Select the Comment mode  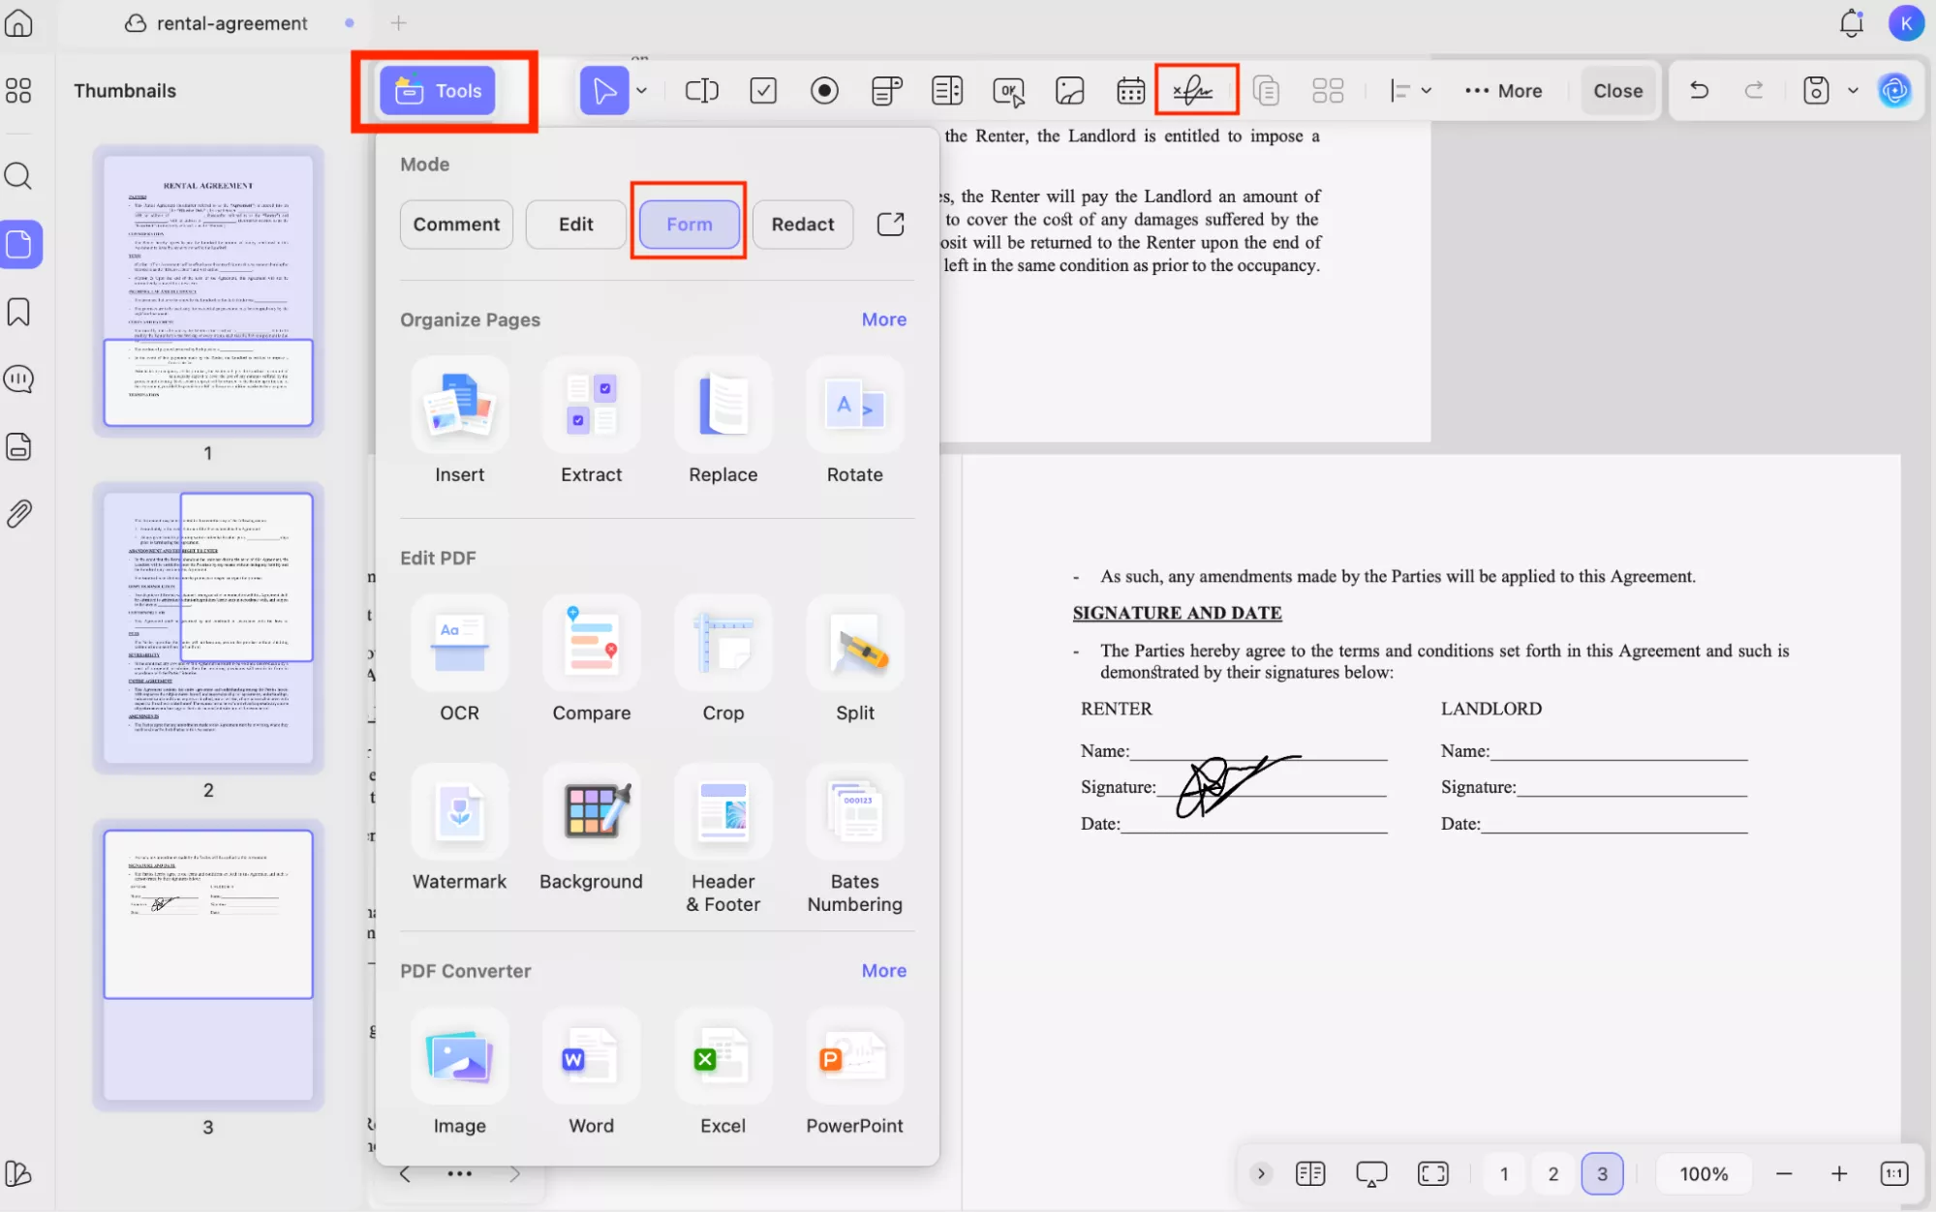click(x=455, y=224)
